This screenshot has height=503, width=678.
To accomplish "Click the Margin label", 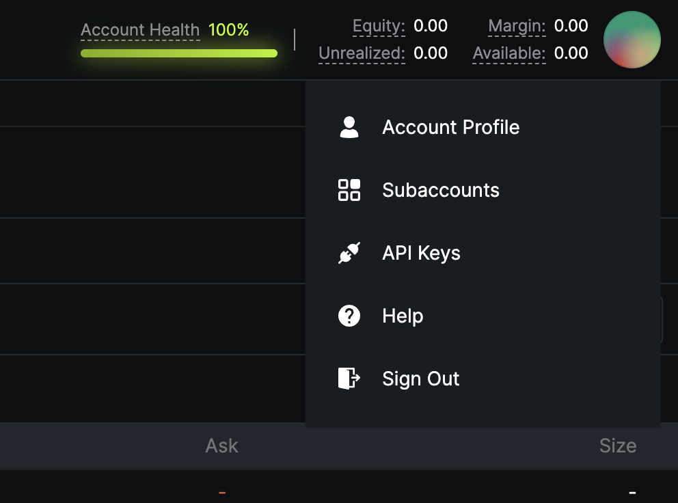I will 517,26.
